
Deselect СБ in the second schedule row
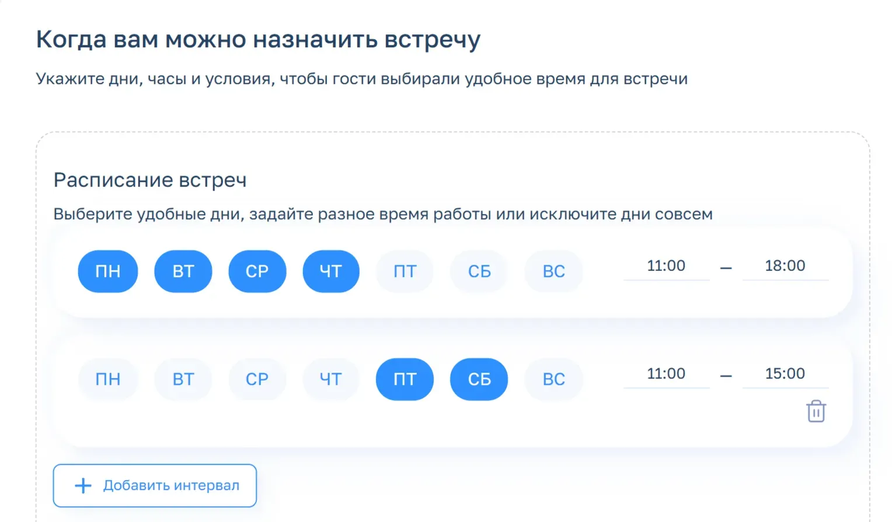(x=479, y=379)
